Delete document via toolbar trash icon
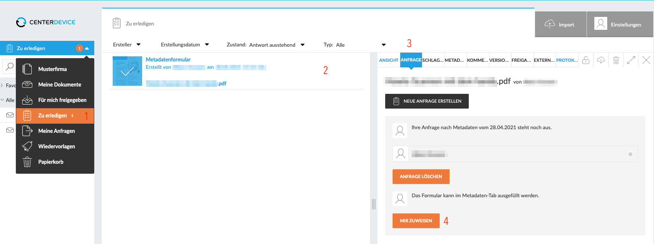Screen dimensions: 654x244 pos(616,60)
